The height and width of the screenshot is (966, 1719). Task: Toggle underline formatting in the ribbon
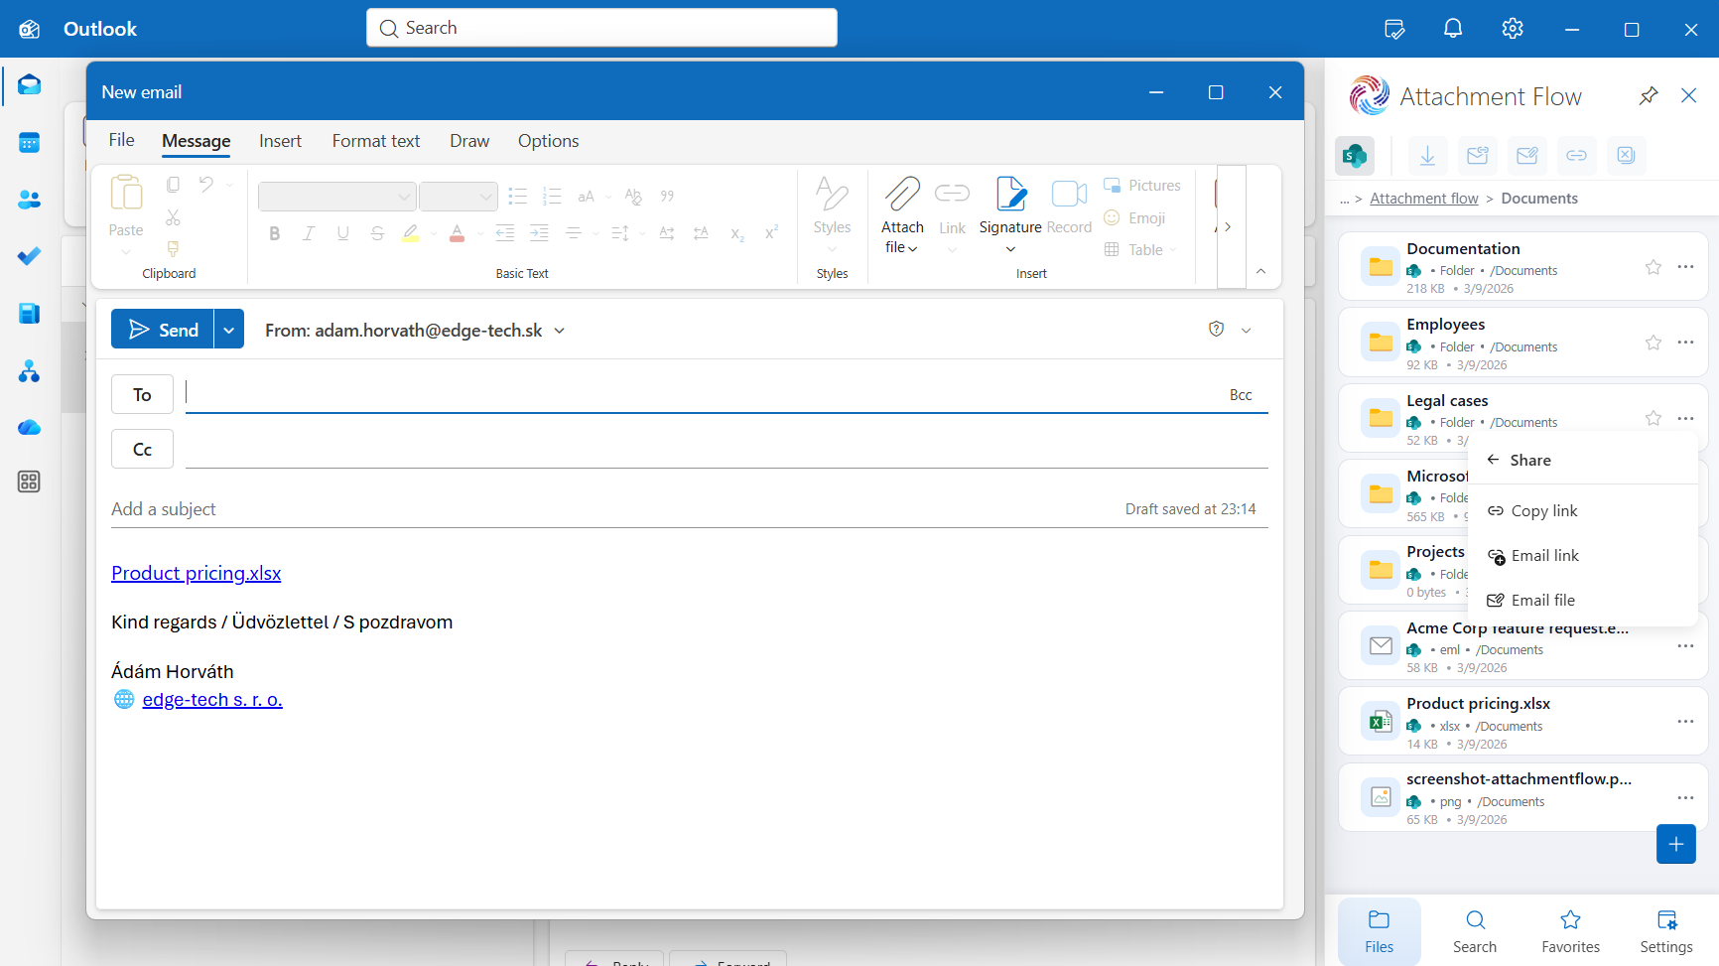(343, 233)
